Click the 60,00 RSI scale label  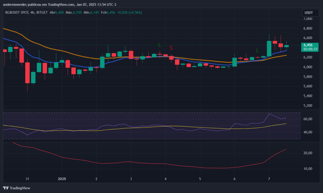308,119
